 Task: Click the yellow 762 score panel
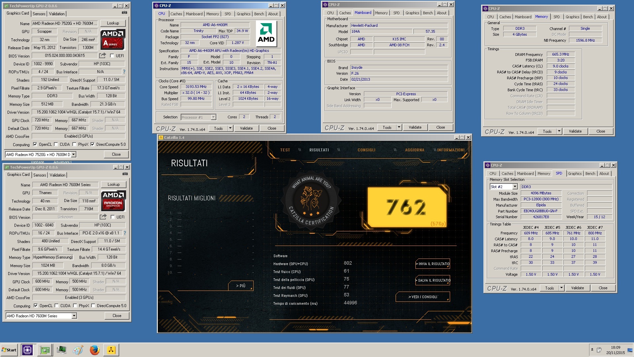tap(407, 208)
